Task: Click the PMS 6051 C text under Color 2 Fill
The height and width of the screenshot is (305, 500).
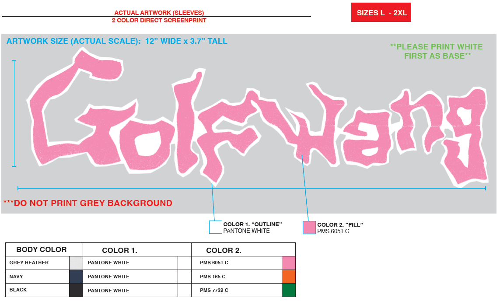Action: (333, 231)
